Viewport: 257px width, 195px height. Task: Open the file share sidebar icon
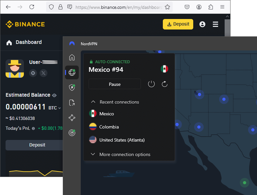(72, 103)
